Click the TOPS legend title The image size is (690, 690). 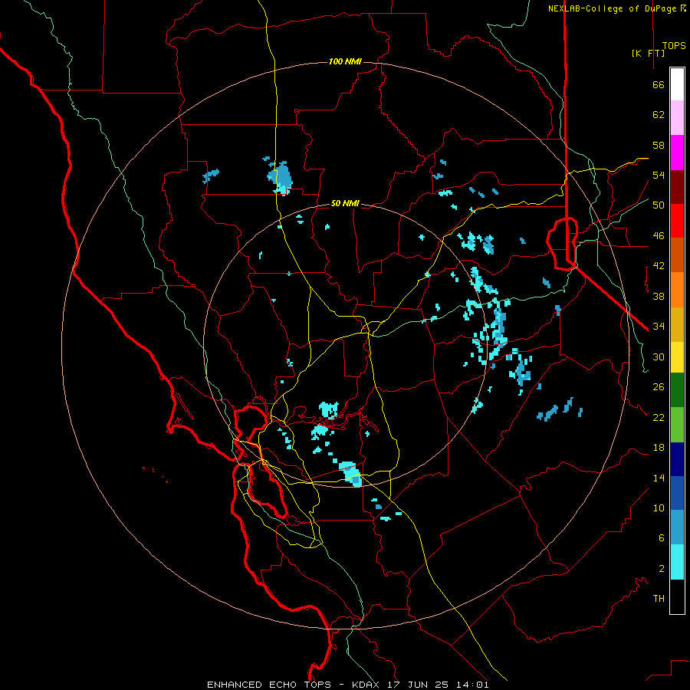point(674,45)
